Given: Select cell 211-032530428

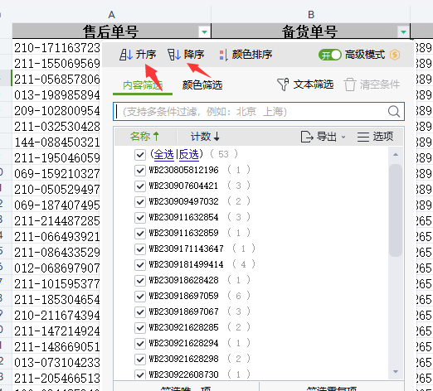Looking at the screenshot, I should click(56, 127).
